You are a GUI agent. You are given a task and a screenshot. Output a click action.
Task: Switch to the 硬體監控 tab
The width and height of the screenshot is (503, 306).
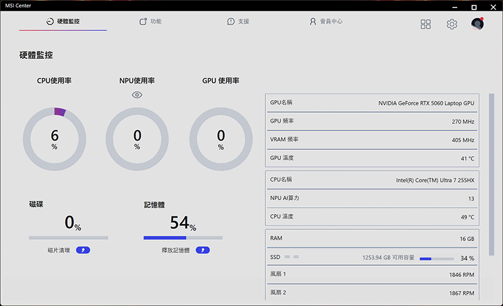point(63,21)
